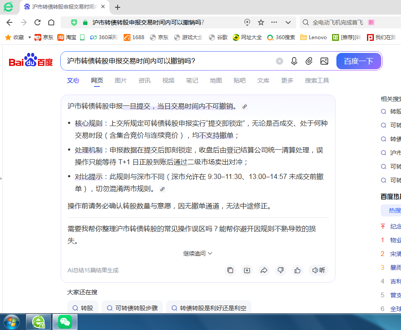Click the green shield security icon
This screenshot has height=330, width=401.
point(74,22)
